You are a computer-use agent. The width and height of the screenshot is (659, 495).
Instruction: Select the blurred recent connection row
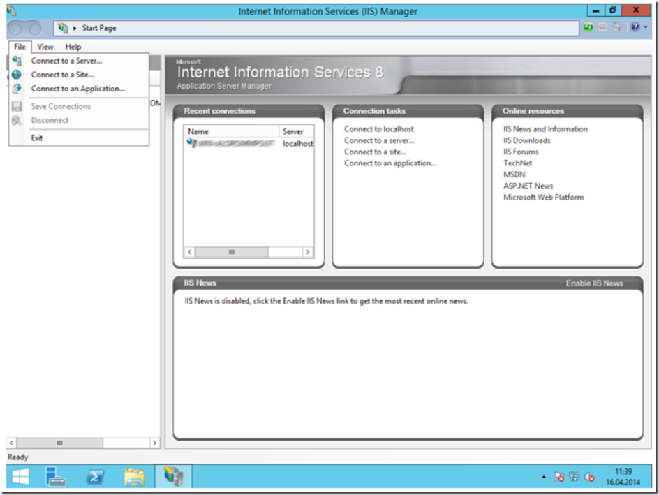(x=249, y=143)
